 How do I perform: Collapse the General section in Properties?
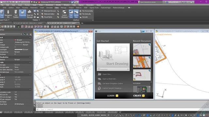[30, 38]
